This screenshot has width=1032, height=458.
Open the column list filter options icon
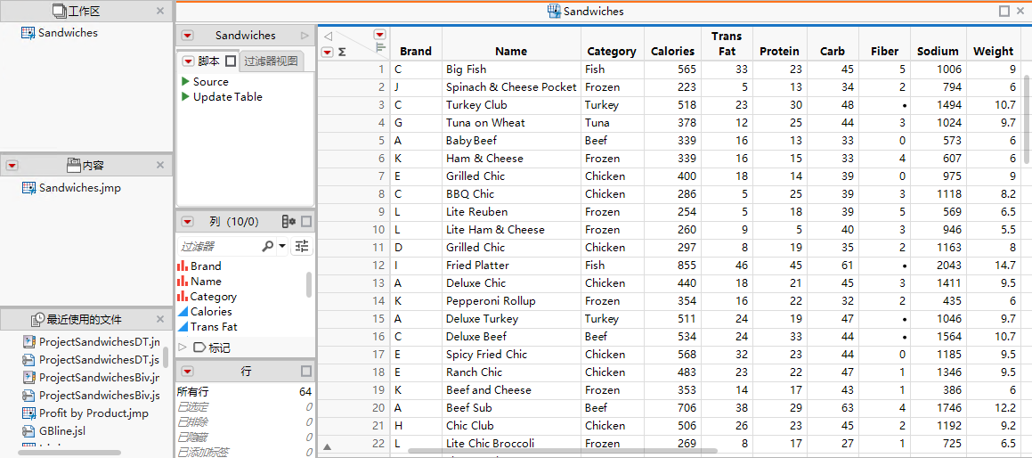302,246
